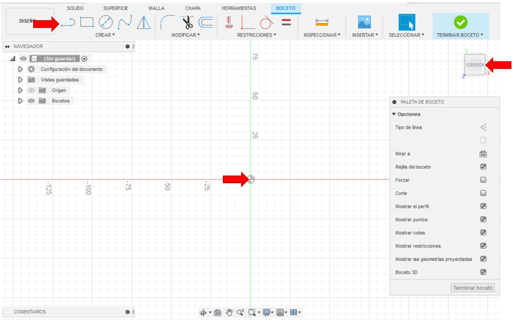The image size is (515, 323).
Task: Select the Offset tool in Modificar
Action: 206,23
